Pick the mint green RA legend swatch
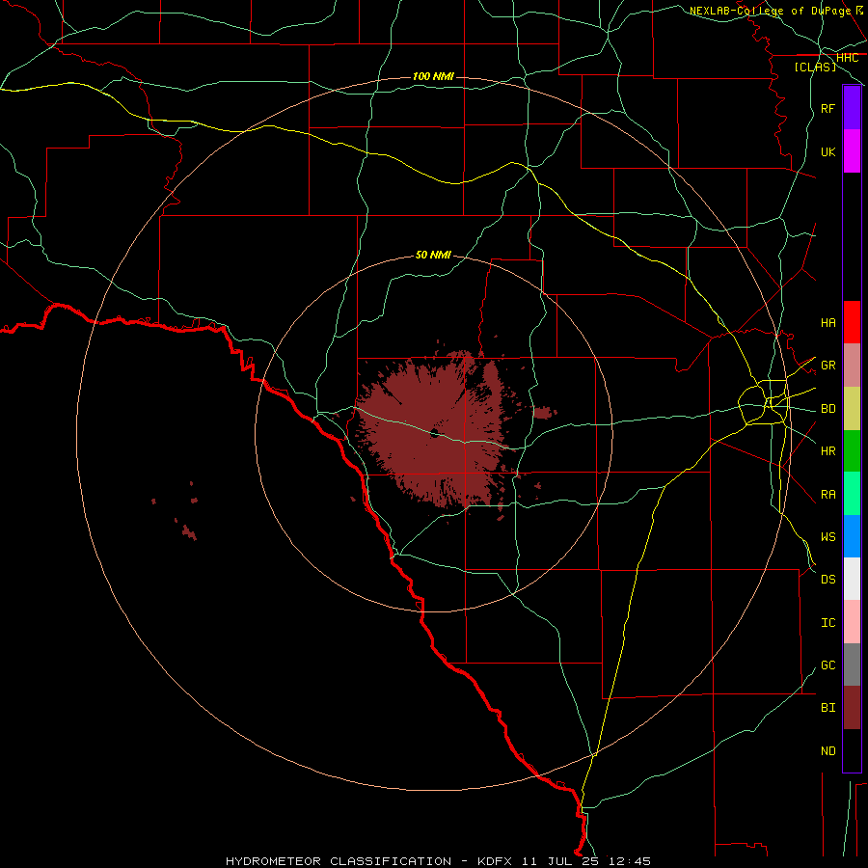The width and height of the screenshot is (868, 868). click(x=852, y=494)
